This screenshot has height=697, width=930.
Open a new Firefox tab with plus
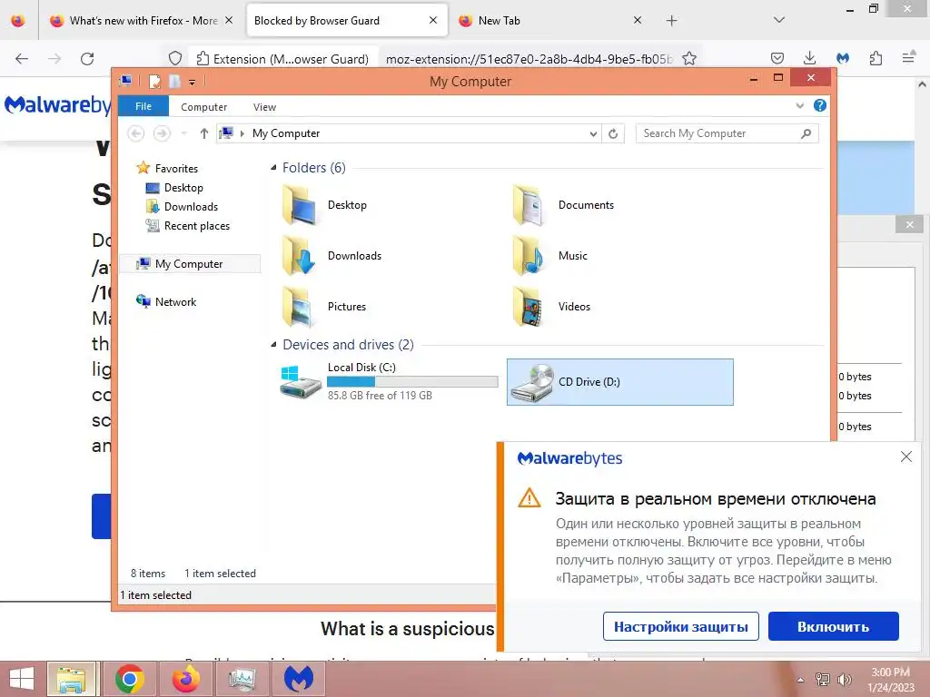pos(671,21)
